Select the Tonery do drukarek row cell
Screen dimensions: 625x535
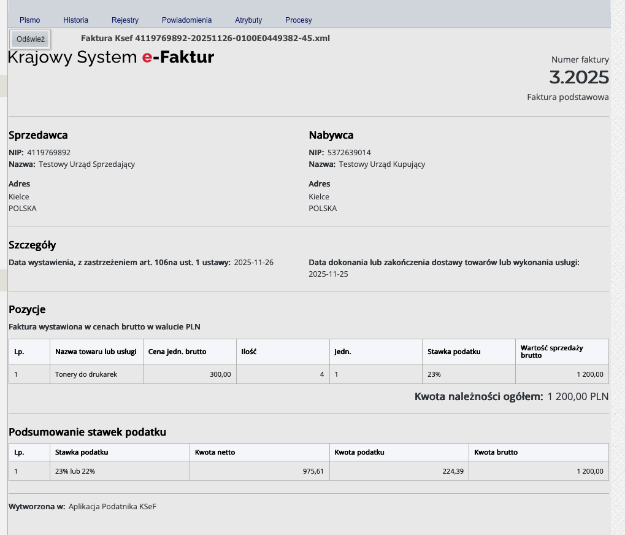pos(86,374)
